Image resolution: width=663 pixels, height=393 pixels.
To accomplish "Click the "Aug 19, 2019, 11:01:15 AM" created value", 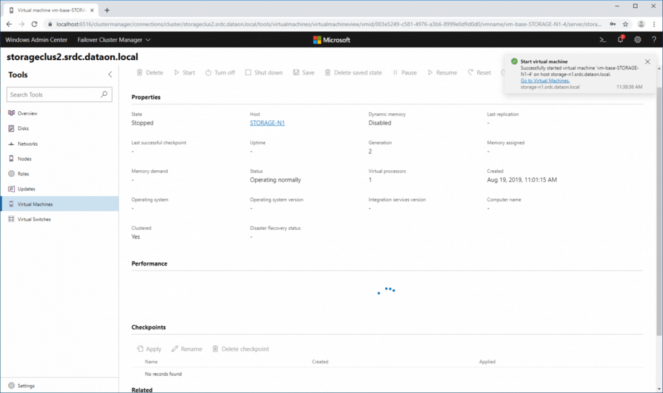I will pos(522,180).
